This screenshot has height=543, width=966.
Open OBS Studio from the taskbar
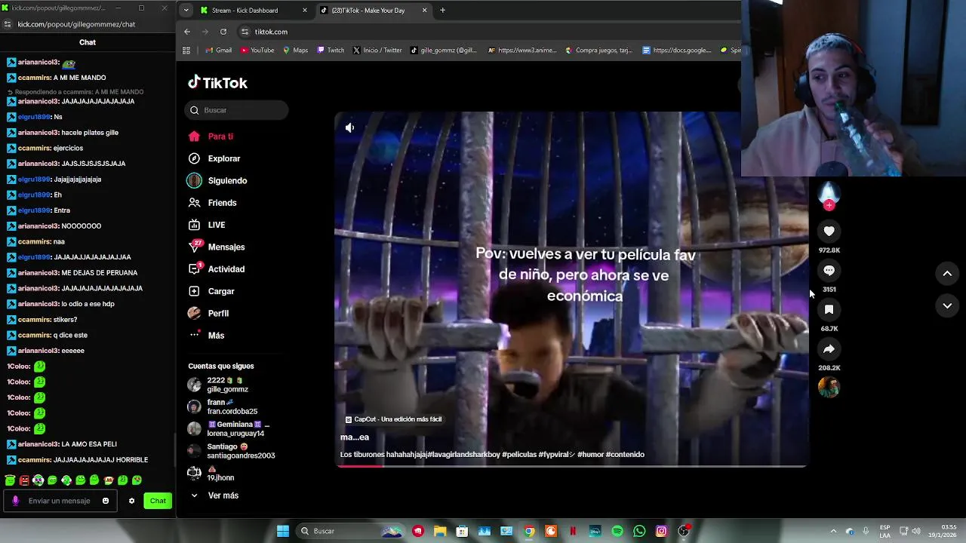coord(684,531)
